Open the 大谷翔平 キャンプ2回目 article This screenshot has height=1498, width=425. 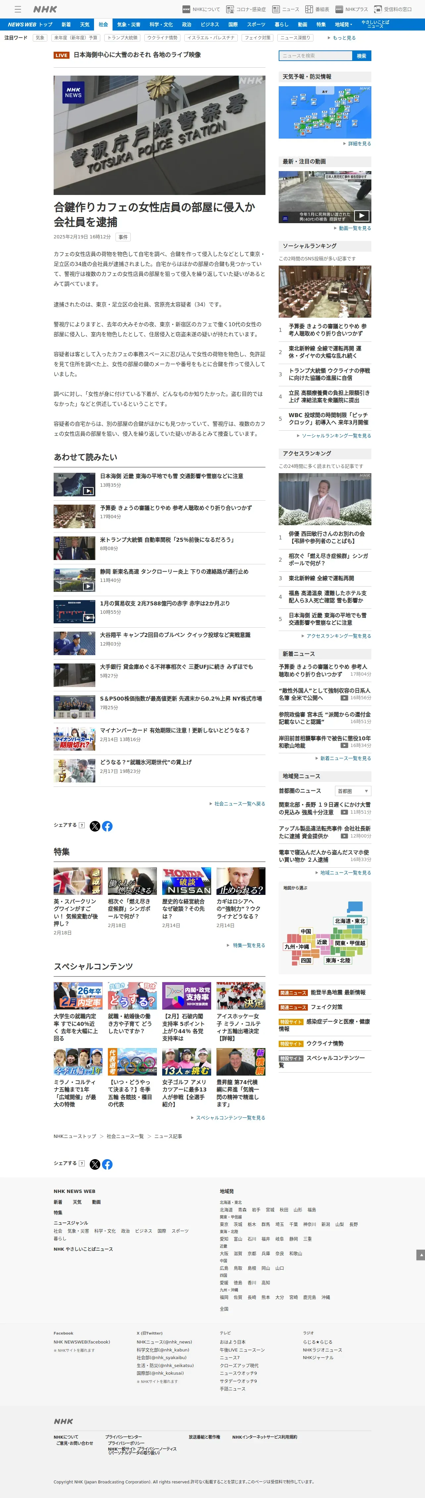175,635
